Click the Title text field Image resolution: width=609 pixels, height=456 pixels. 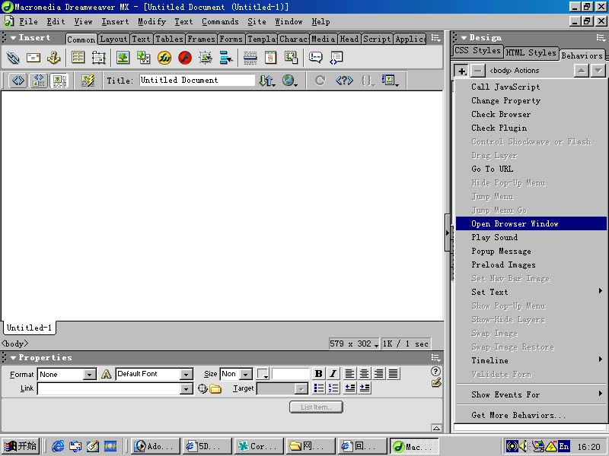(x=197, y=81)
